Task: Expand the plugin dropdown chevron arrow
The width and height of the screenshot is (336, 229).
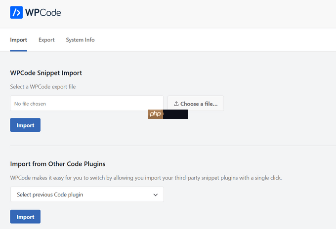Action: click(x=156, y=194)
